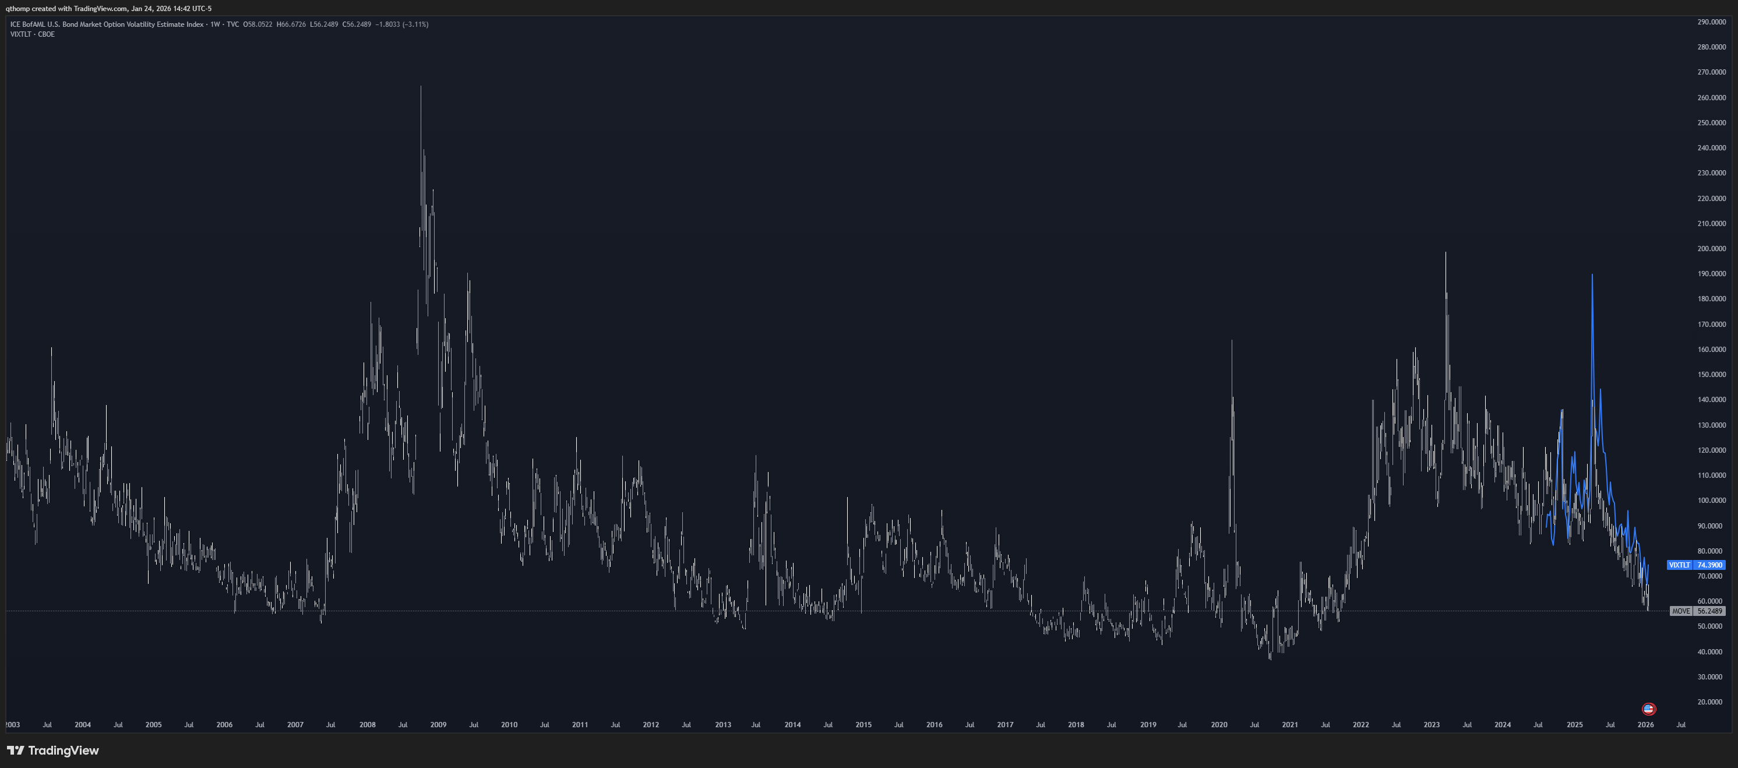
Task: Click the 2020 label on the time axis
Action: click(1218, 725)
